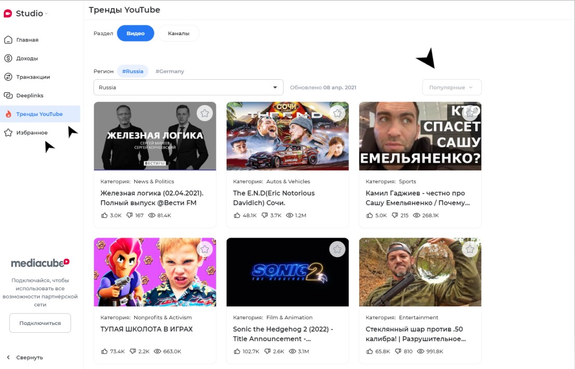Favorite the ТУПАЯ ШКОЛОТА video with its star

[x=205, y=249]
